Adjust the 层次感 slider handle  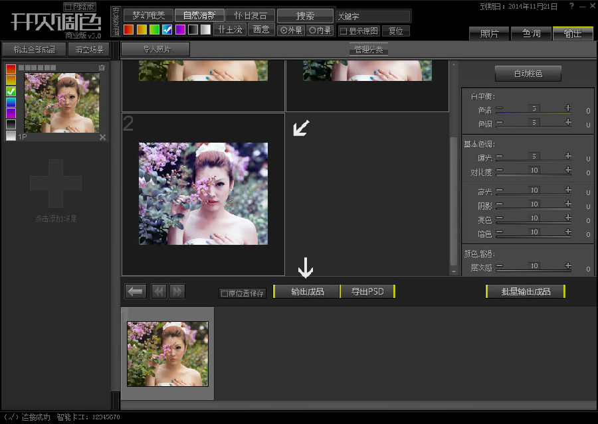(x=534, y=265)
